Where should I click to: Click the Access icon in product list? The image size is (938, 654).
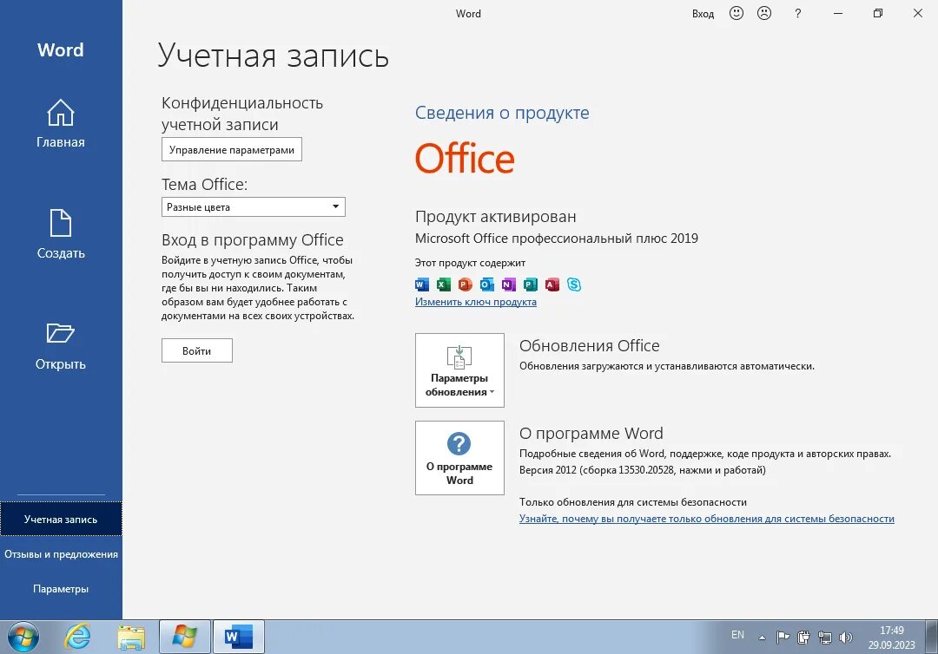tap(552, 284)
